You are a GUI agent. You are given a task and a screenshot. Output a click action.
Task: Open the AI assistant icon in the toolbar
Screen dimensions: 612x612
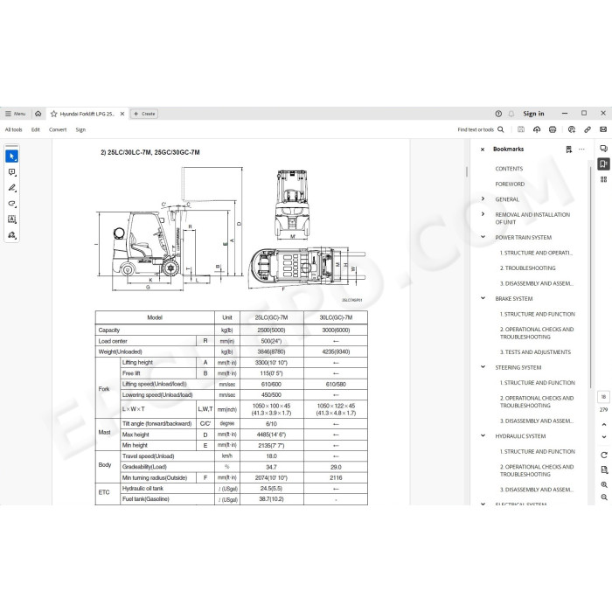[572, 129]
